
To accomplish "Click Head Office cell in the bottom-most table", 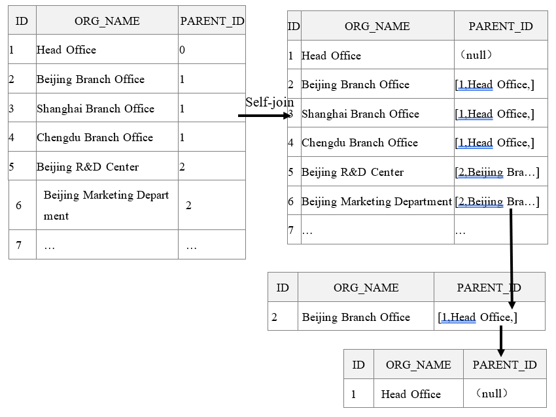I will click(411, 394).
